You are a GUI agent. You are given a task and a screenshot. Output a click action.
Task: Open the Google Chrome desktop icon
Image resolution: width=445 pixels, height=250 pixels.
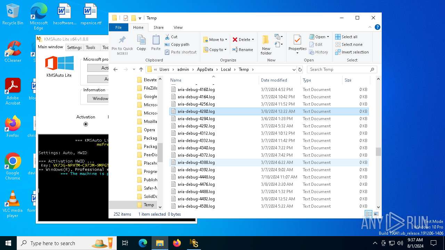pyautogui.click(x=13, y=167)
